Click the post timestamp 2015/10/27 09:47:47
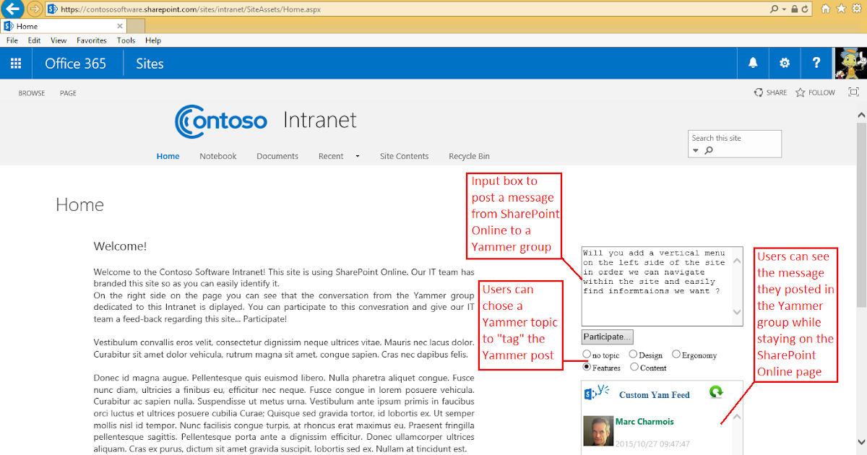Screen dimensions: 867x455 point(652,444)
